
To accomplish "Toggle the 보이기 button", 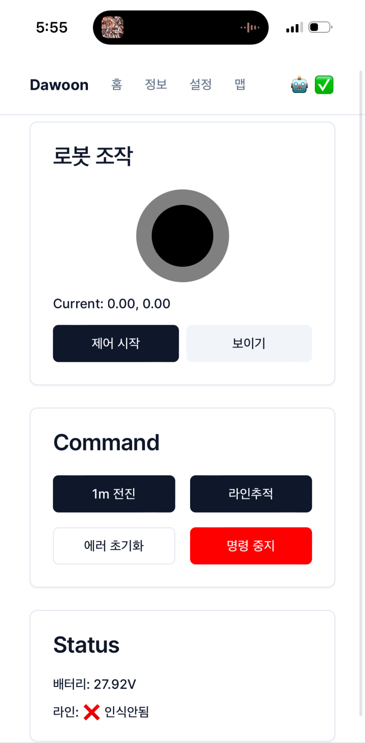I will coord(249,343).
